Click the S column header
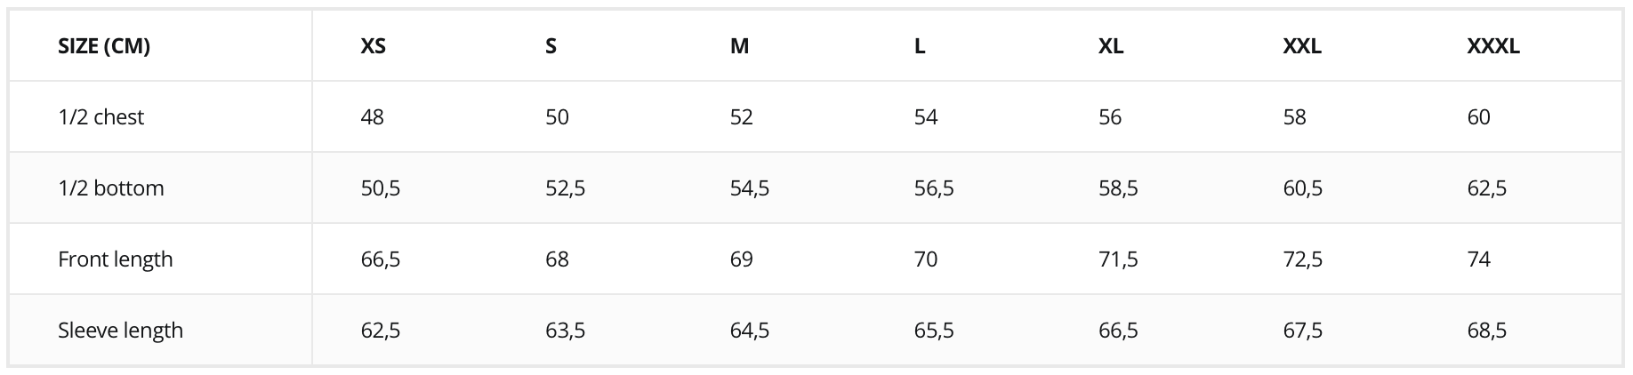The width and height of the screenshot is (1633, 375). [551, 46]
